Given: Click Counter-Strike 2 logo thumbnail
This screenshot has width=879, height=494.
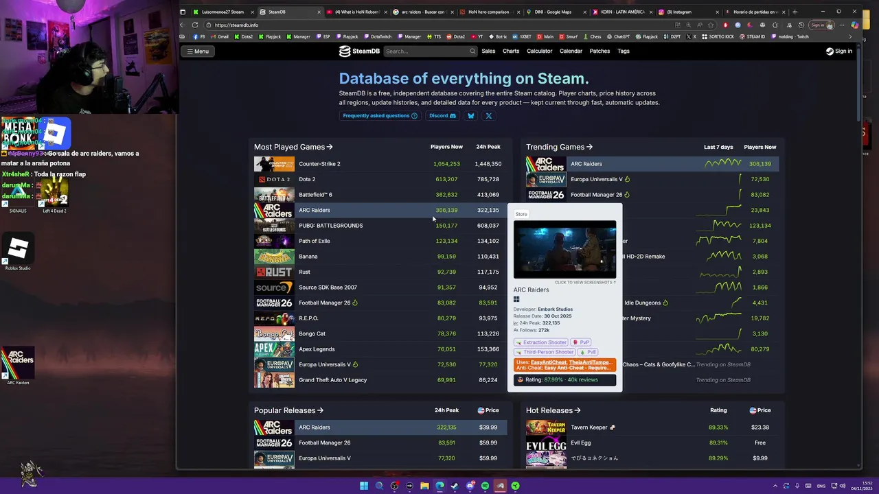Looking at the screenshot, I should pos(274,164).
